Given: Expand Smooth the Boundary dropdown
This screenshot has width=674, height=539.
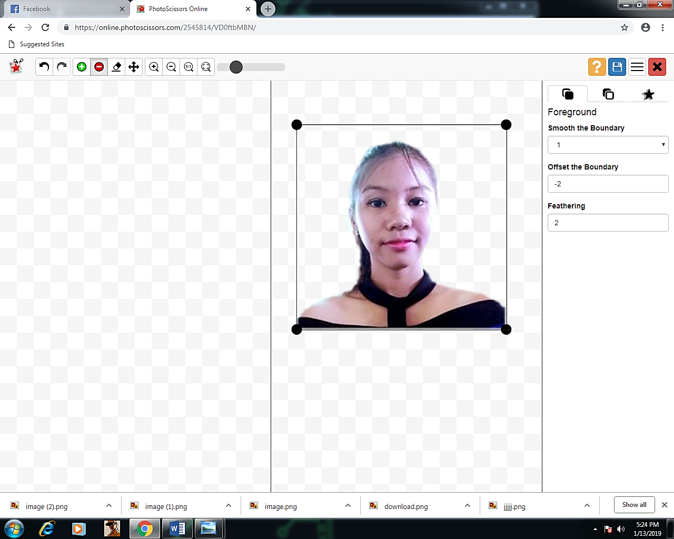Looking at the screenshot, I should [x=608, y=145].
